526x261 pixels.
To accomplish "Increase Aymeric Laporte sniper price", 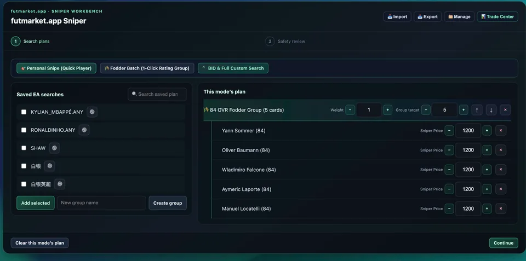I will tap(487, 189).
